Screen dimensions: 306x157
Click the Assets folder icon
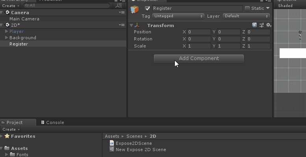click(7, 148)
